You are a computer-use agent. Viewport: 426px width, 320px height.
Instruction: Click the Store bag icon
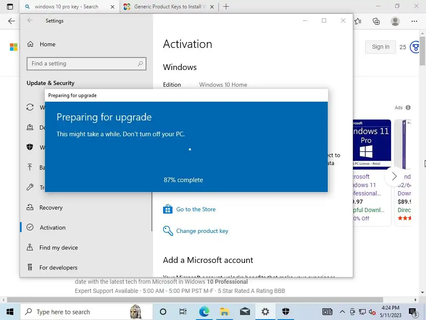[x=168, y=209]
